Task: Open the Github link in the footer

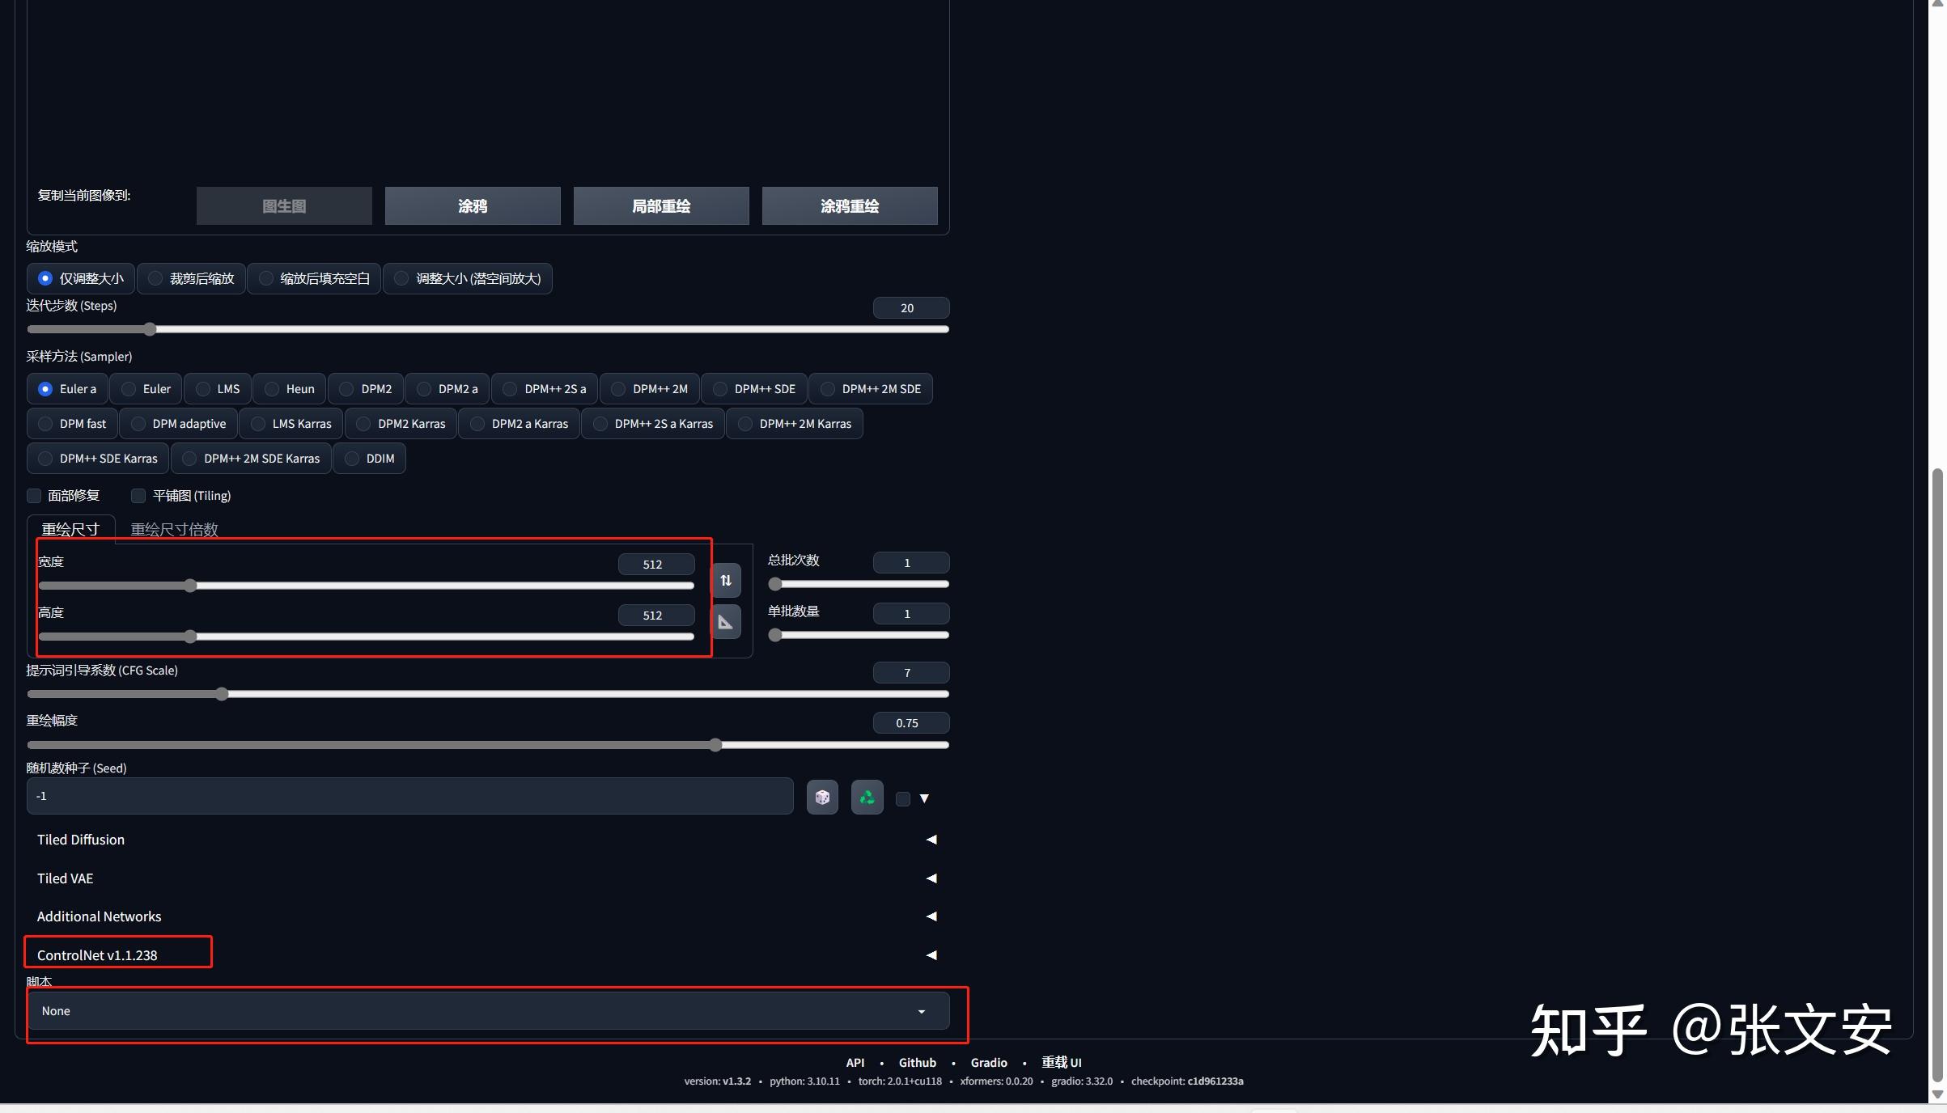Action: (917, 1063)
